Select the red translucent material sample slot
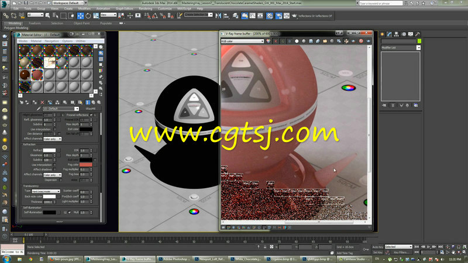The width and height of the screenshot is (468, 263). tap(37, 75)
